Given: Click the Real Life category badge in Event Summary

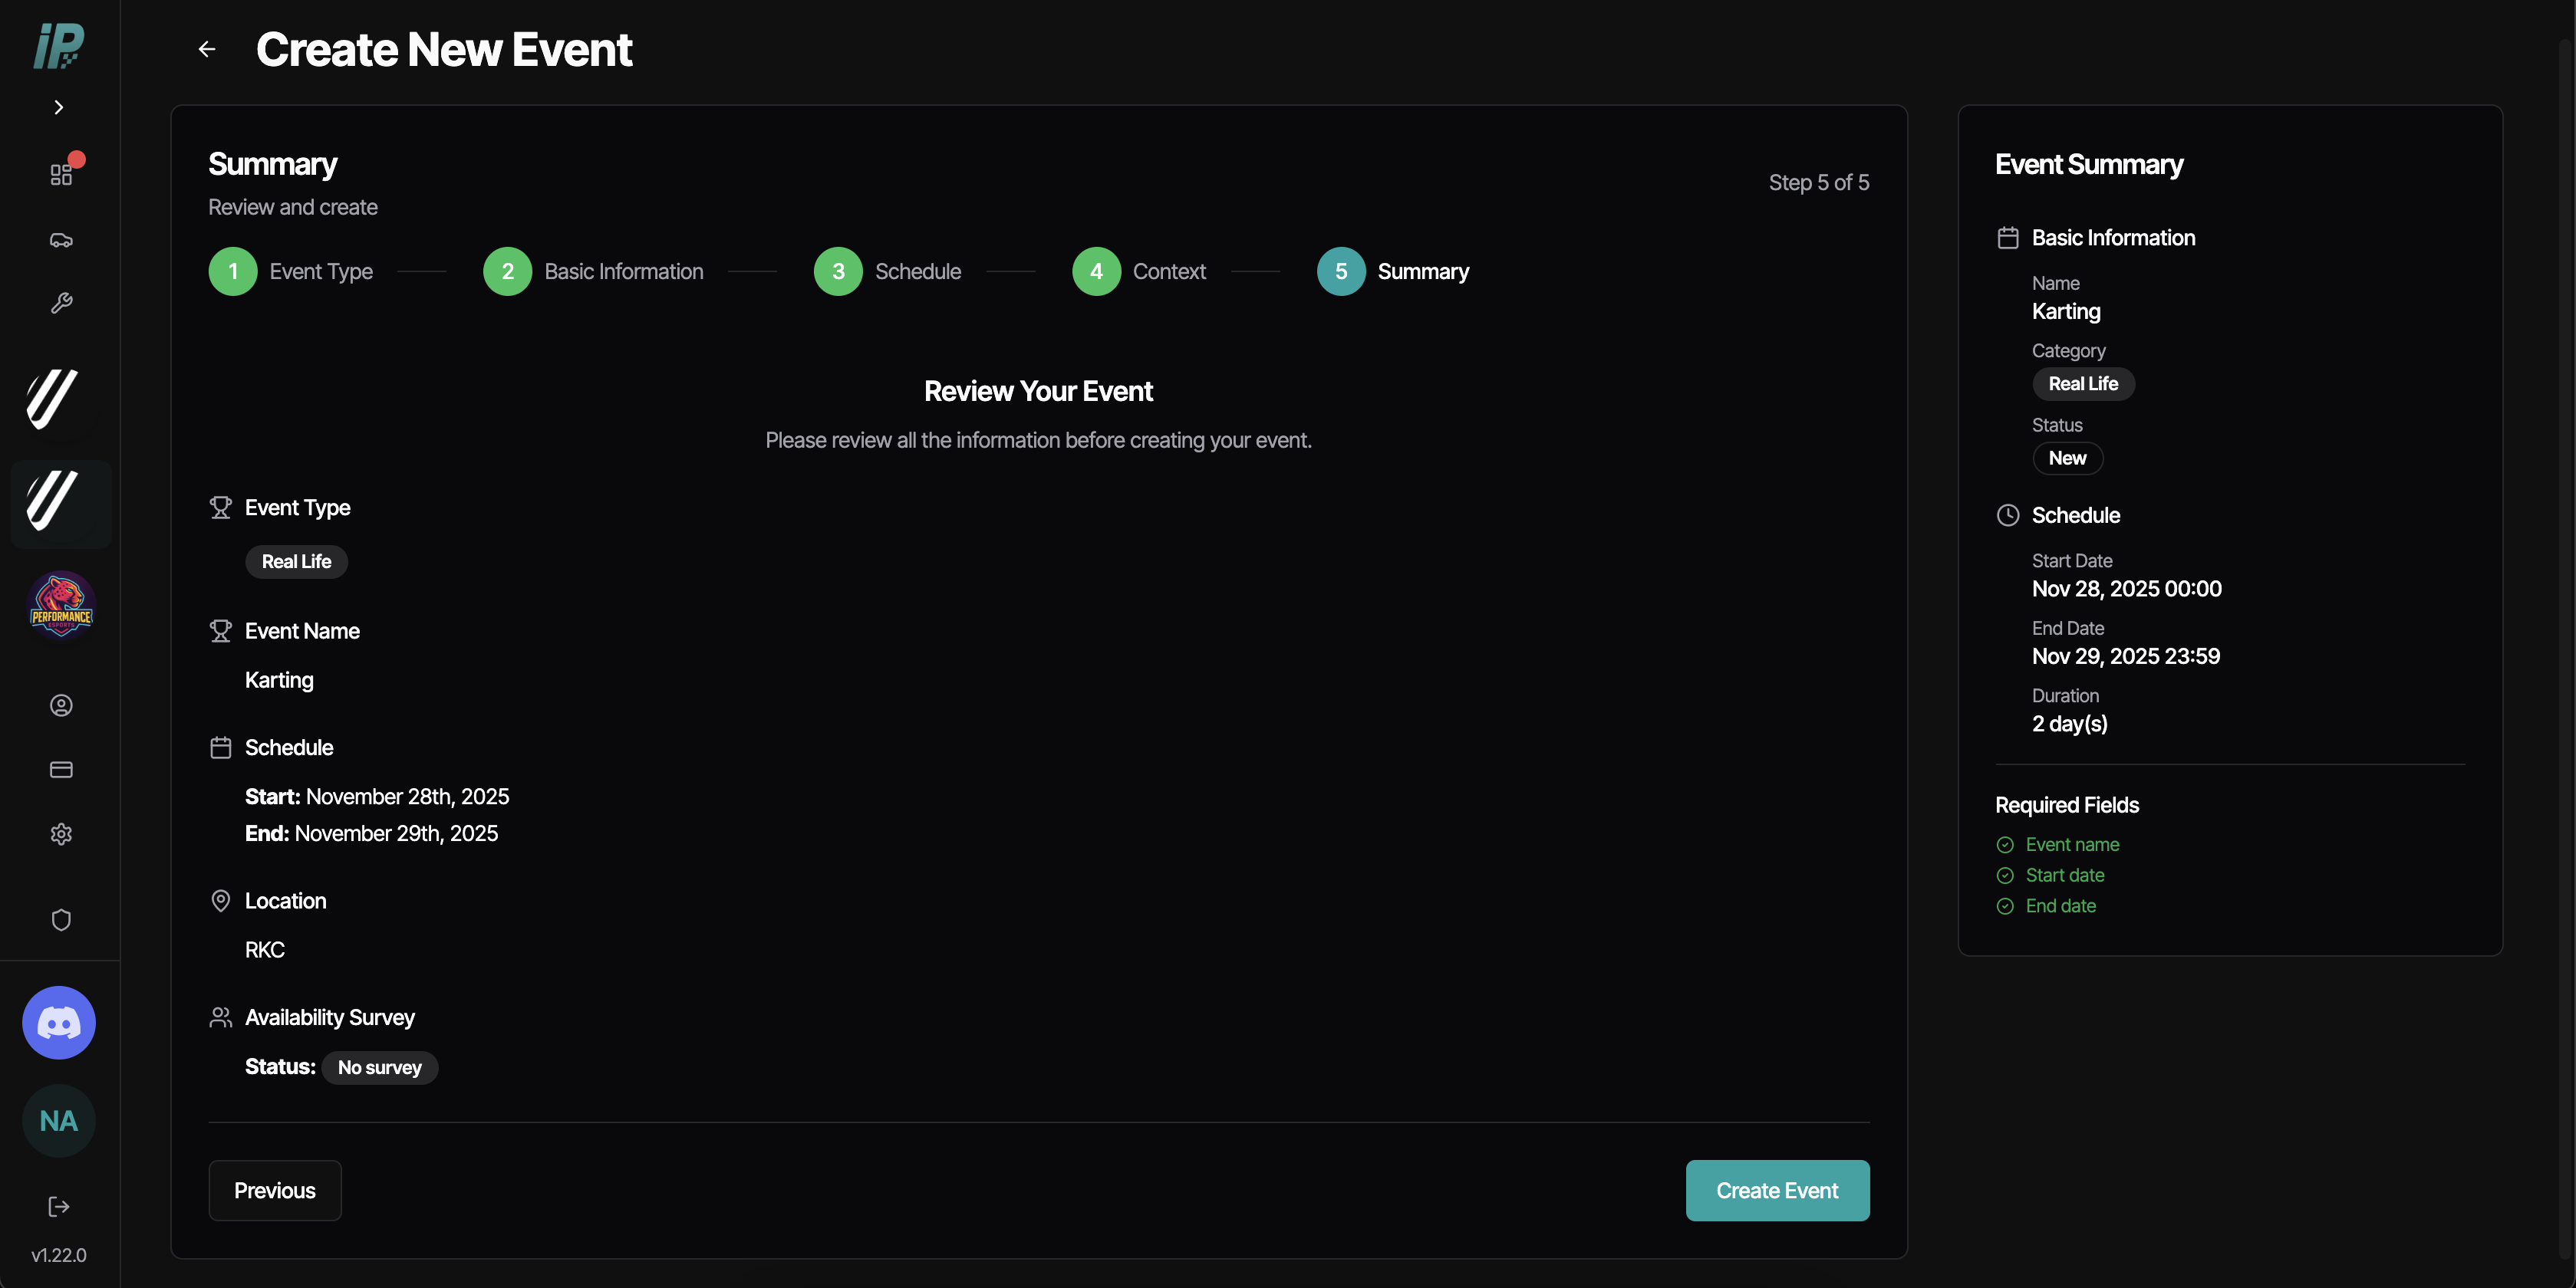Looking at the screenshot, I should tap(2083, 383).
